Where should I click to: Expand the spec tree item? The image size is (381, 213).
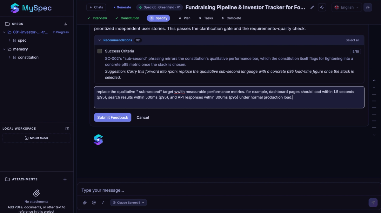(10, 40)
